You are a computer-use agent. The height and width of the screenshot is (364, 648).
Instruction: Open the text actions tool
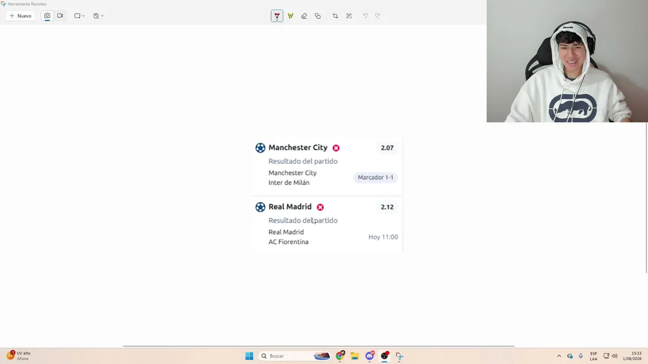[349, 16]
